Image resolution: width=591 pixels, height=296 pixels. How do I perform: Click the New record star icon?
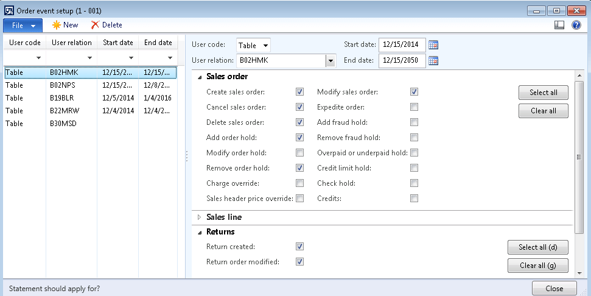[56, 25]
